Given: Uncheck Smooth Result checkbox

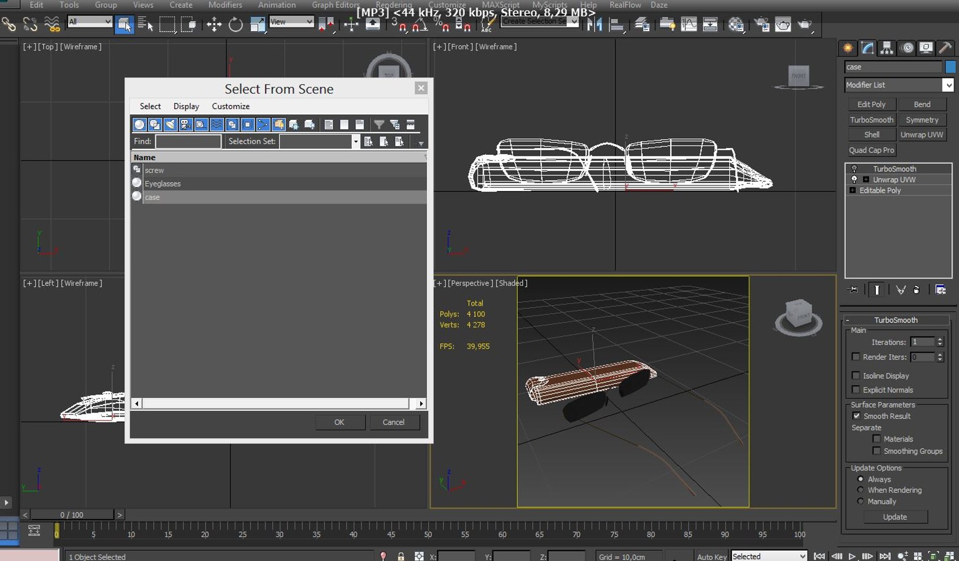Looking at the screenshot, I should click(x=856, y=416).
